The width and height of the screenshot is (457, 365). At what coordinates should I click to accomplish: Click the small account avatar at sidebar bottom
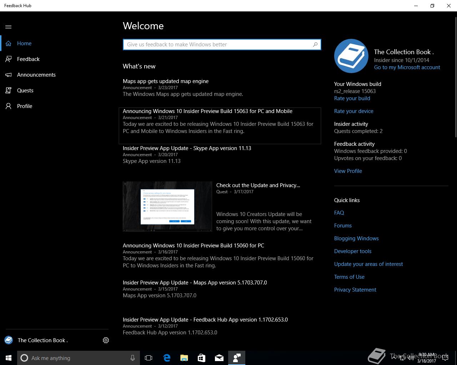click(9, 340)
